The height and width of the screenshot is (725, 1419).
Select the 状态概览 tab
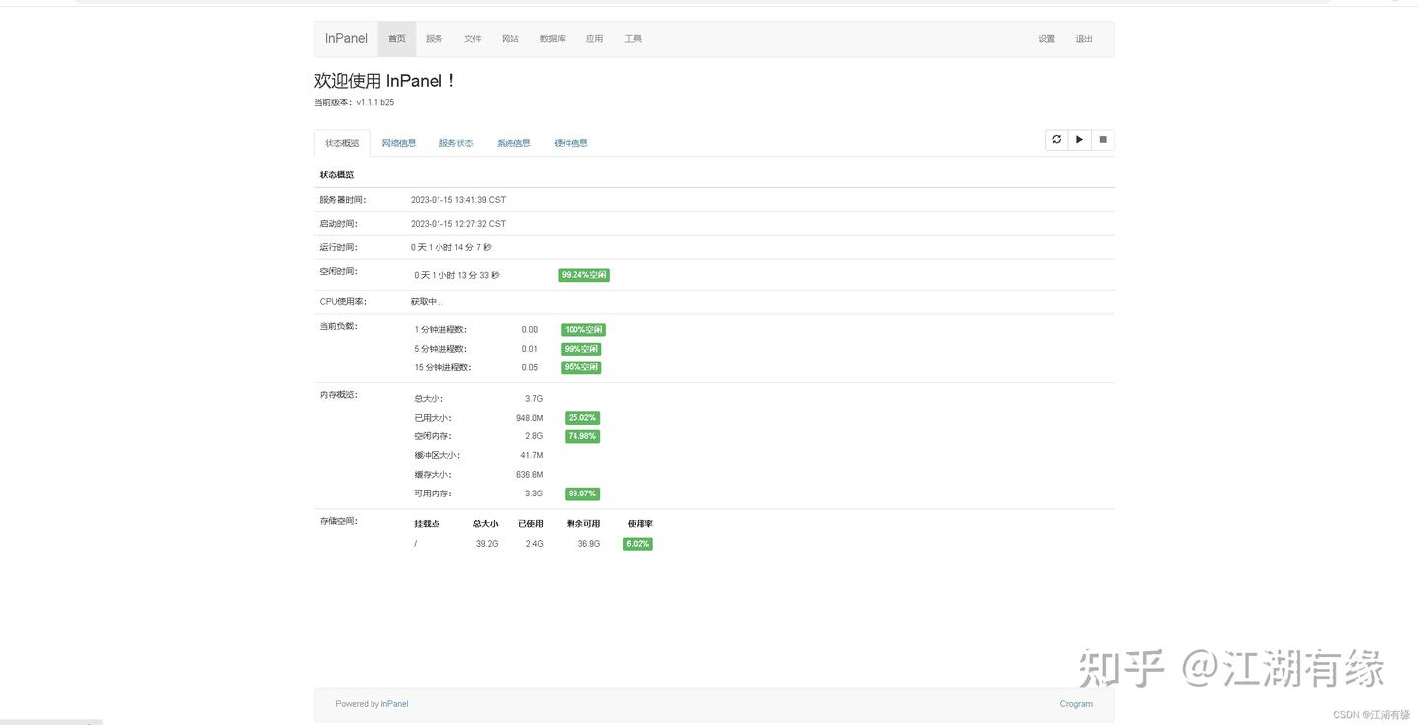tap(342, 143)
